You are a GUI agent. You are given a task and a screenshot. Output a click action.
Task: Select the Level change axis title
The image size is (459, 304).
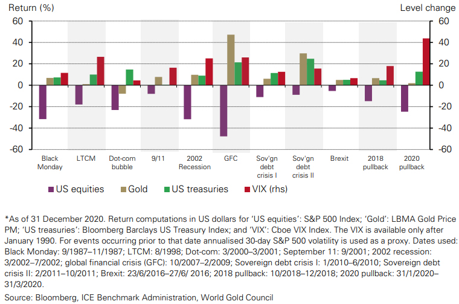pos(428,8)
